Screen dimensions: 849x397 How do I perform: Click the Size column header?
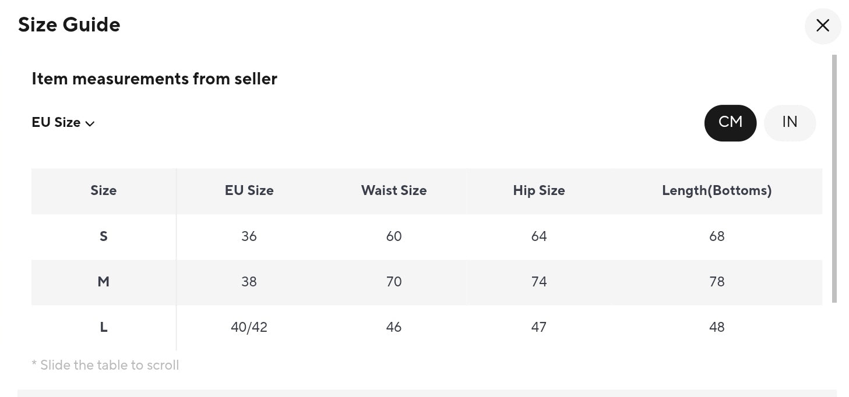point(104,190)
